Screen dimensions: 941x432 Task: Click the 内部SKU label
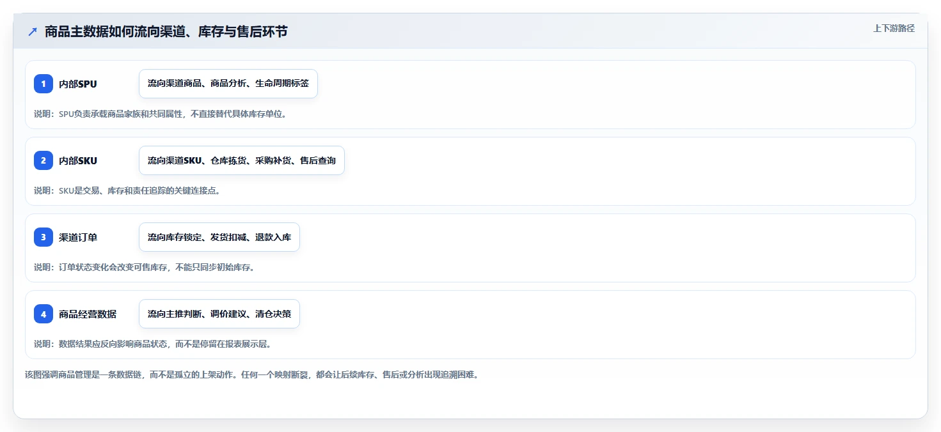pyautogui.click(x=78, y=160)
